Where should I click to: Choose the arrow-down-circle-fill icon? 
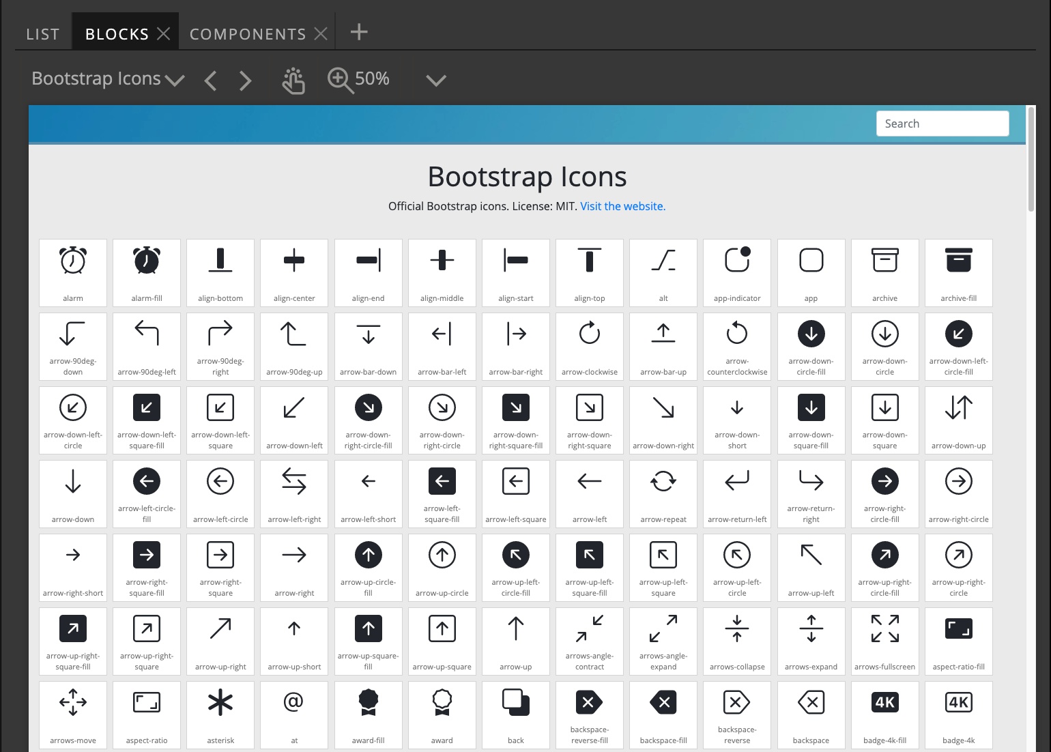click(x=811, y=347)
